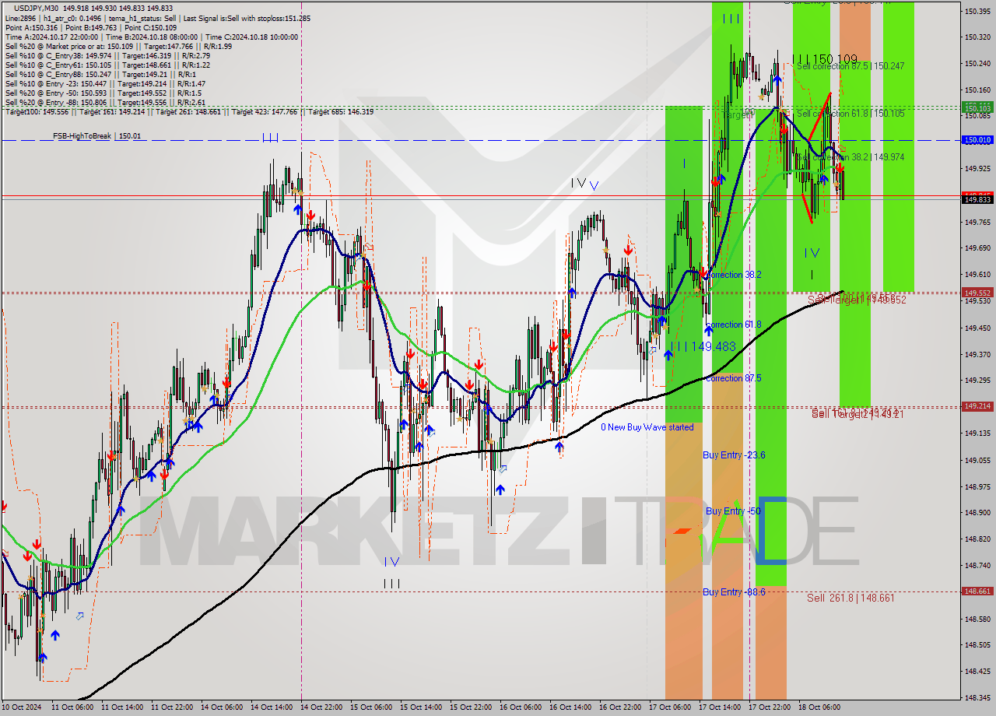Image resolution: width=996 pixels, height=716 pixels.
Task: Click the 'Buy Entry -23.6' label
Action: coord(734,455)
